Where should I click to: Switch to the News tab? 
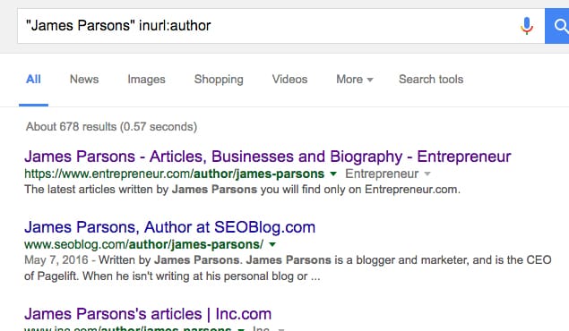(84, 80)
